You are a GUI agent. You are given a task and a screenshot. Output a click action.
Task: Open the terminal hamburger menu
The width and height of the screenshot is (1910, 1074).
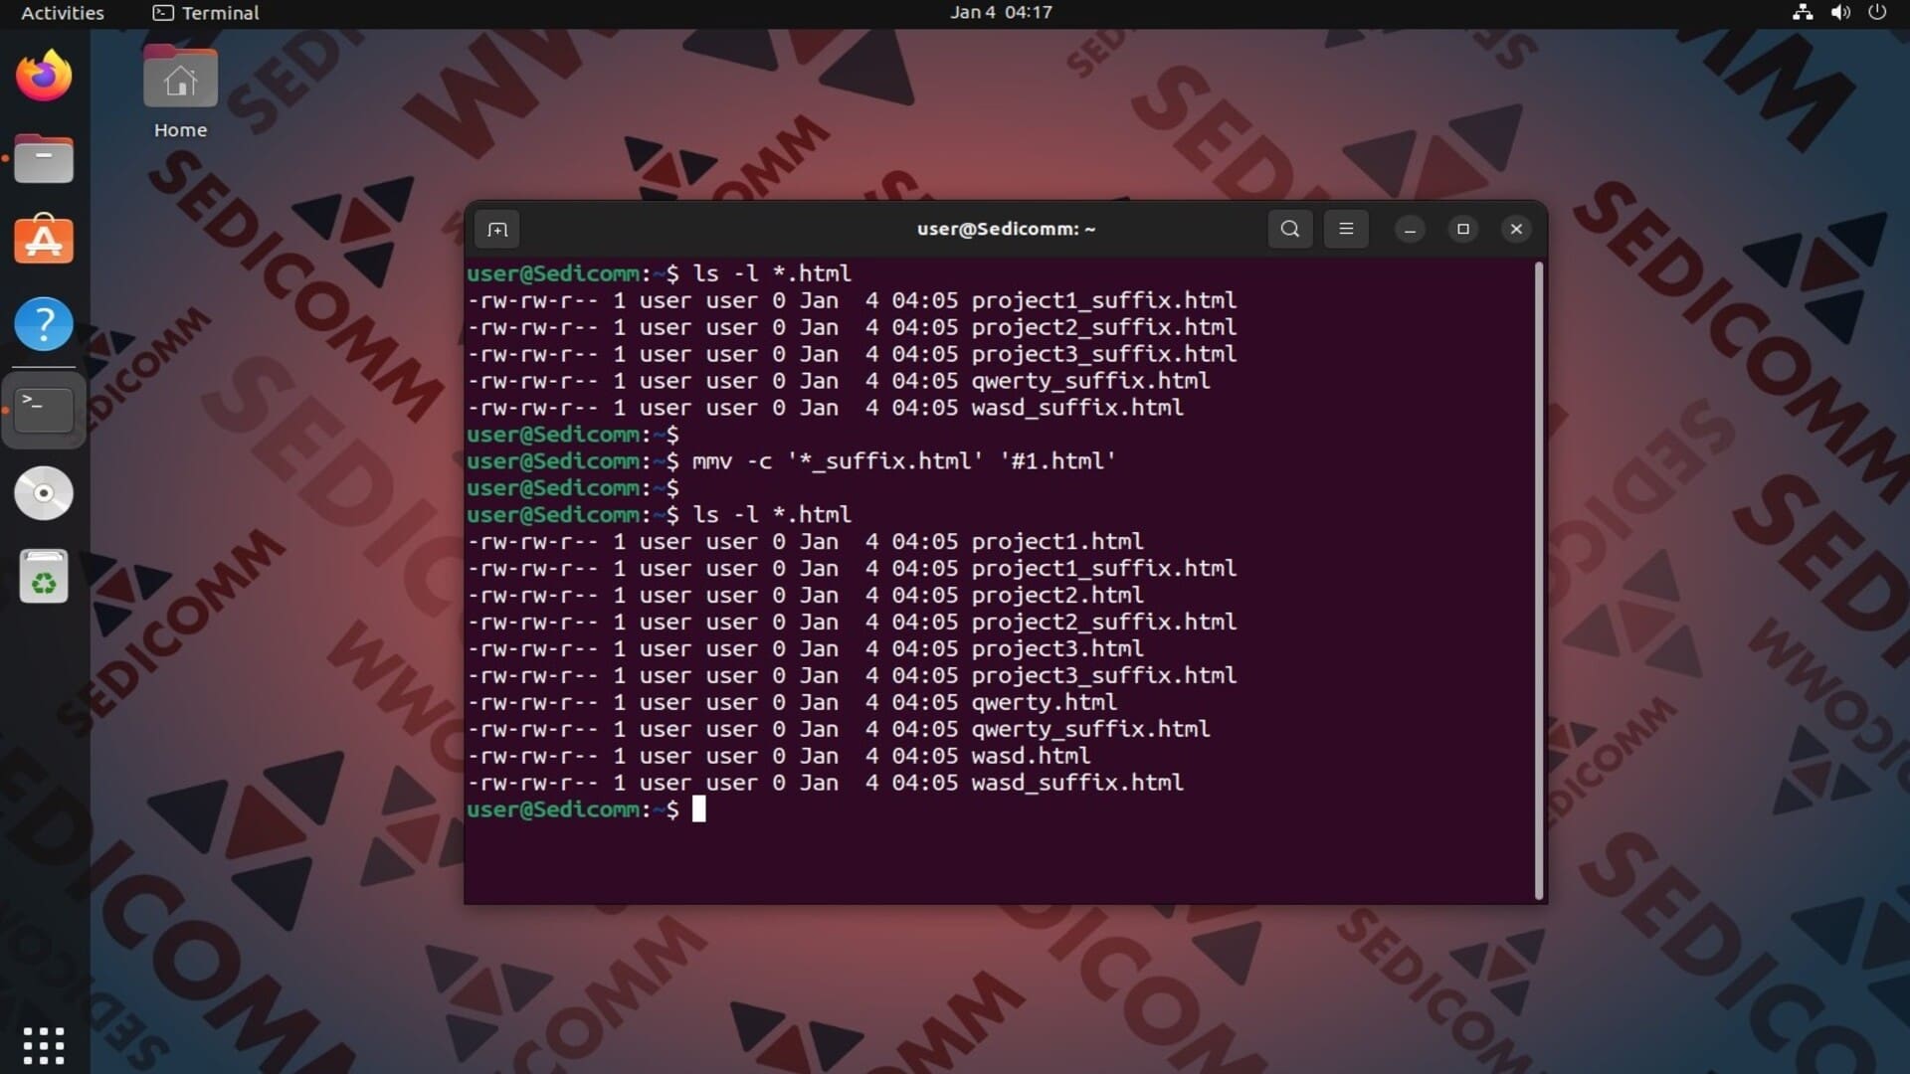(1346, 229)
